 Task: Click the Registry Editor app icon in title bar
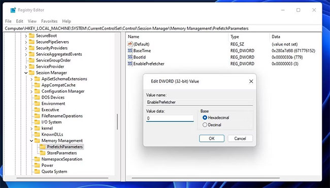point(13,10)
